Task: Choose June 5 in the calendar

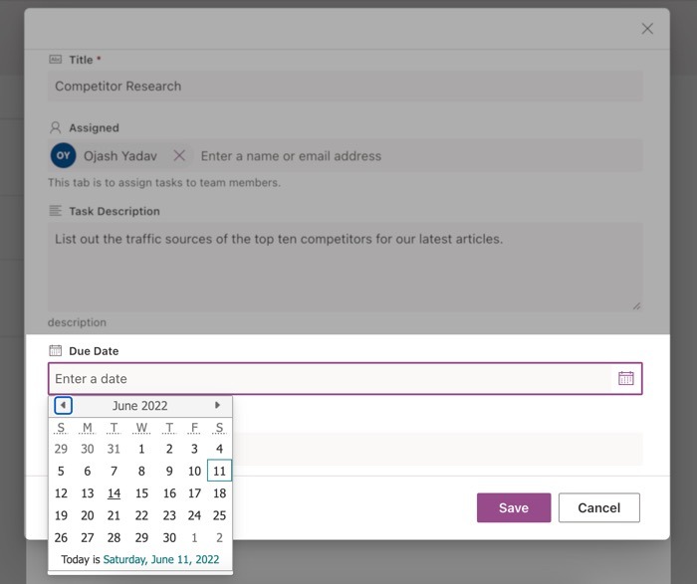Action: pyautogui.click(x=61, y=471)
